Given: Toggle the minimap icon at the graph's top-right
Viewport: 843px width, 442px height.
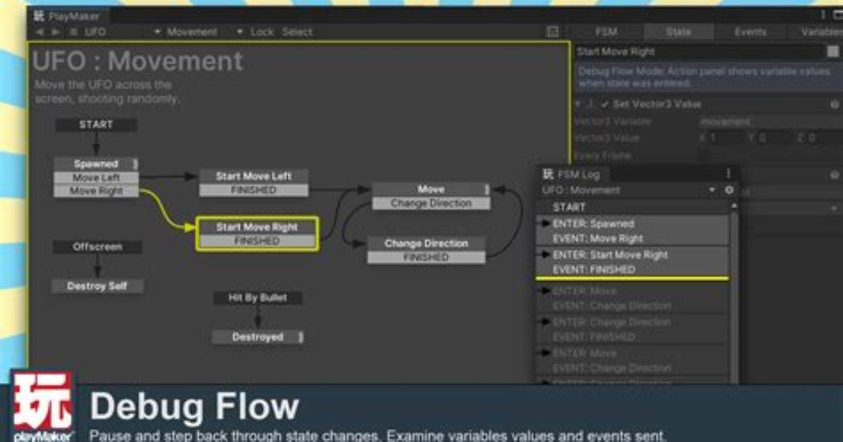Looking at the screenshot, I should 552,32.
